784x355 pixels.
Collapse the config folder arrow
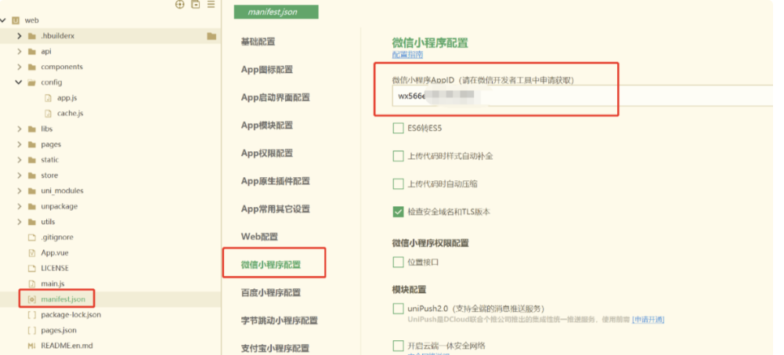click(x=19, y=82)
